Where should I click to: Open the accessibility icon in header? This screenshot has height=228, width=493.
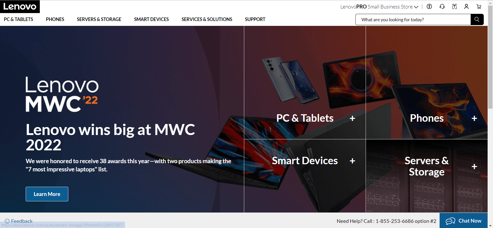point(429,6)
